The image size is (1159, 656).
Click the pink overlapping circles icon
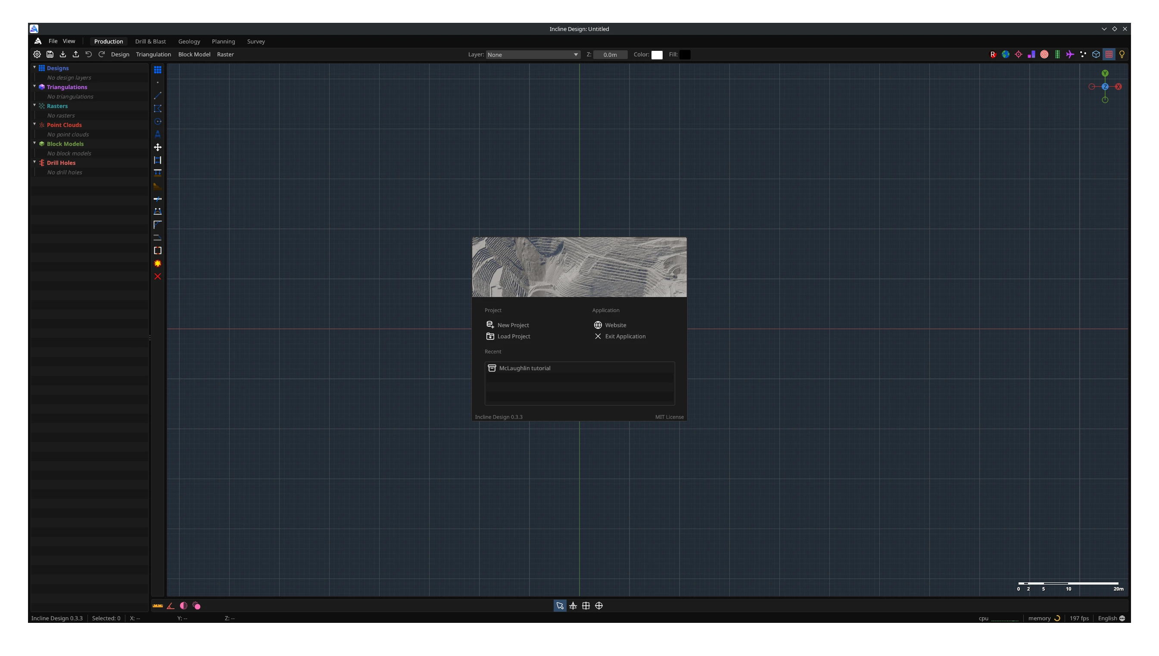click(x=196, y=606)
